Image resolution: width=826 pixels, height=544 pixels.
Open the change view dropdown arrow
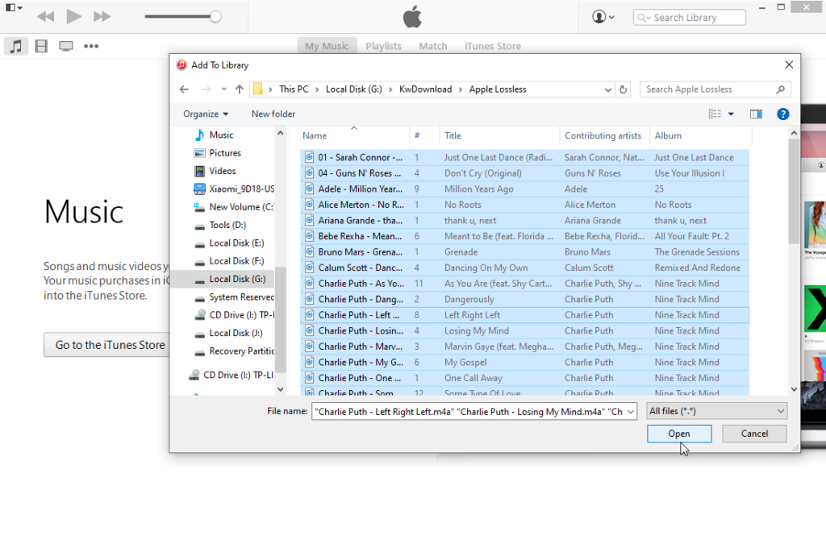click(x=732, y=114)
